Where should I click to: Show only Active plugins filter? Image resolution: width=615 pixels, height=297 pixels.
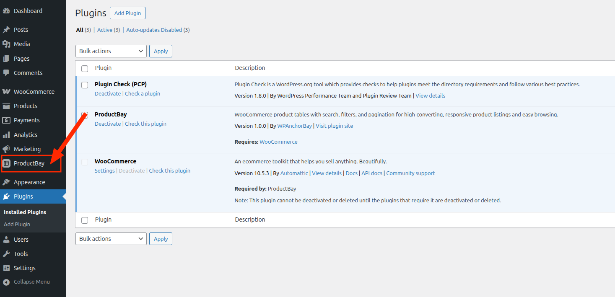coord(105,30)
